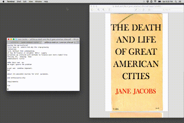Click the line 'about its possible sources'

point(28,74)
